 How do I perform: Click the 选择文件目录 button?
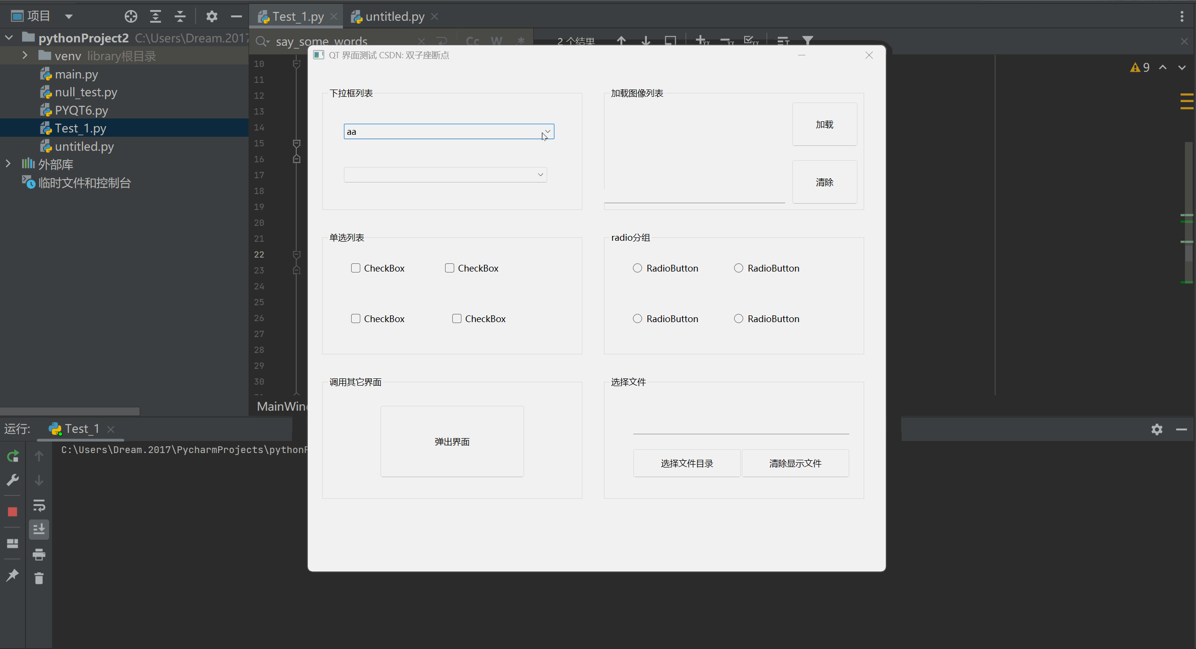click(x=686, y=463)
